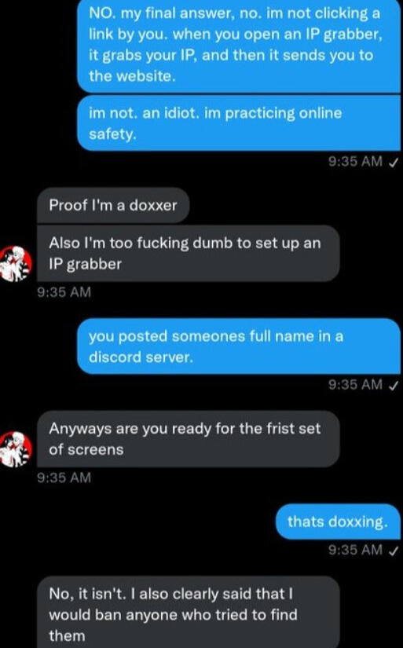
Task: Tap the words 'IP grabber' in the gray message
Action: point(85,265)
